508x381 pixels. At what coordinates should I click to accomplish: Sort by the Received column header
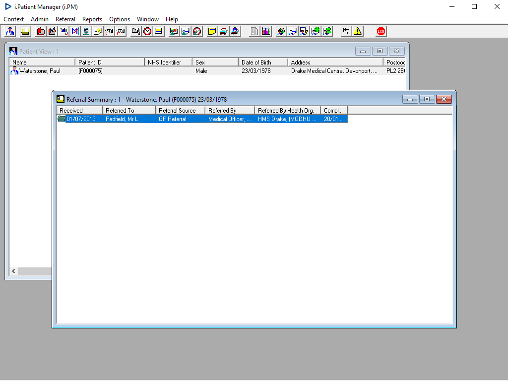[79, 111]
